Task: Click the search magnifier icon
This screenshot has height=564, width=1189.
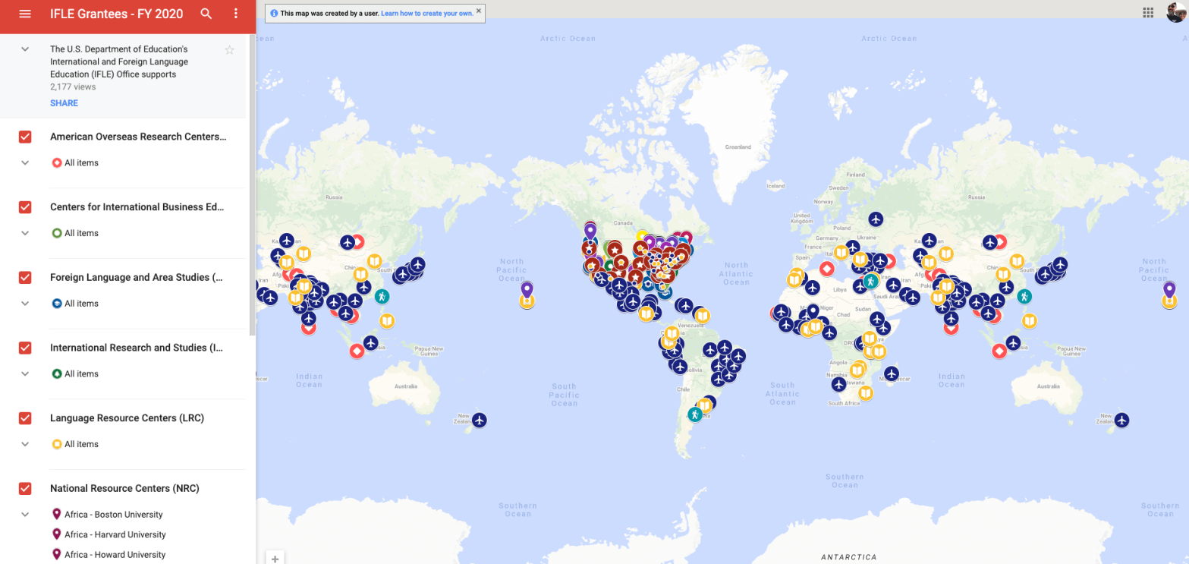Action: point(206,14)
